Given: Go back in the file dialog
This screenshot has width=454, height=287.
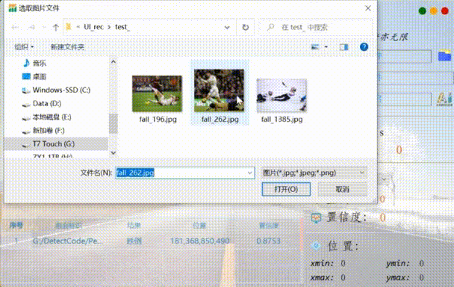Looking at the screenshot, I should [15, 27].
